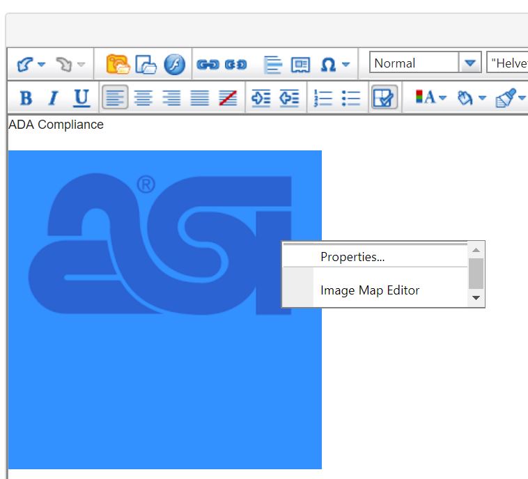Click the Indent icon
The width and height of the screenshot is (528, 479).
point(261,98)
